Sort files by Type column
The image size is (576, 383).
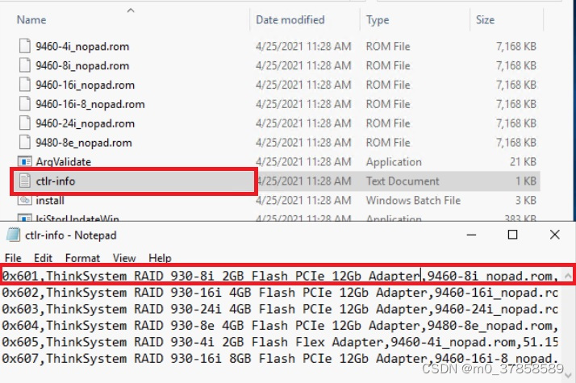coord(378,20)
